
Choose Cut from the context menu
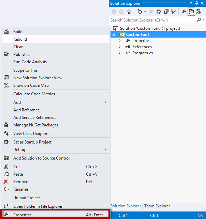coord(56,167)
